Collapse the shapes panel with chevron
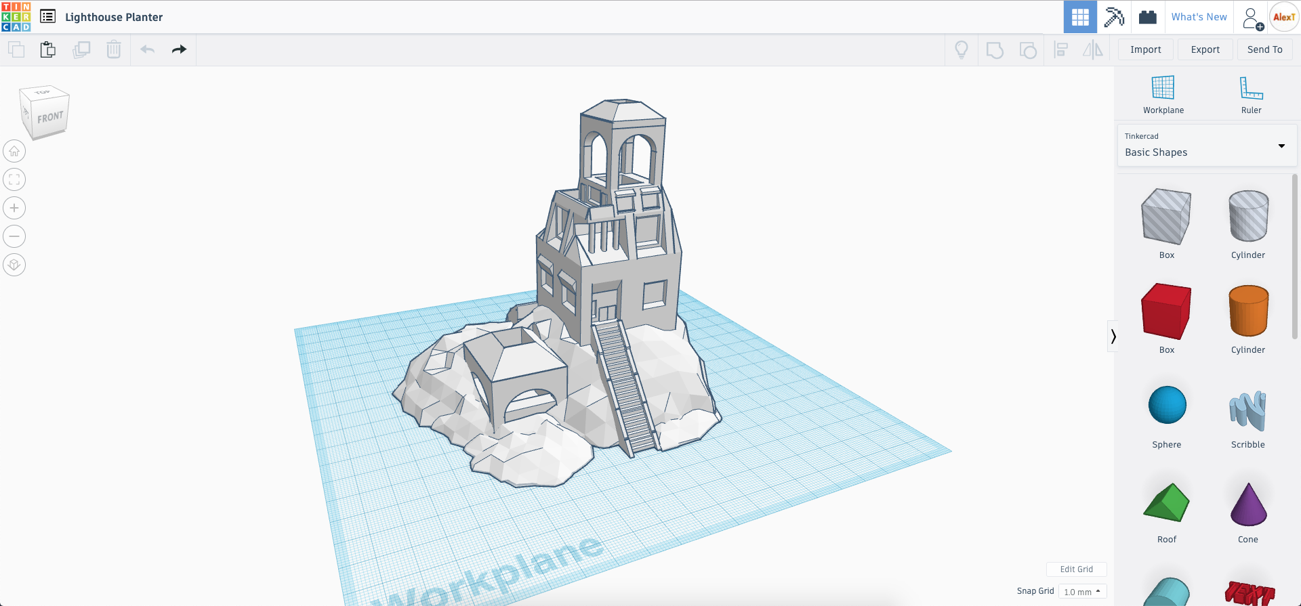 tap(1113, 337)
